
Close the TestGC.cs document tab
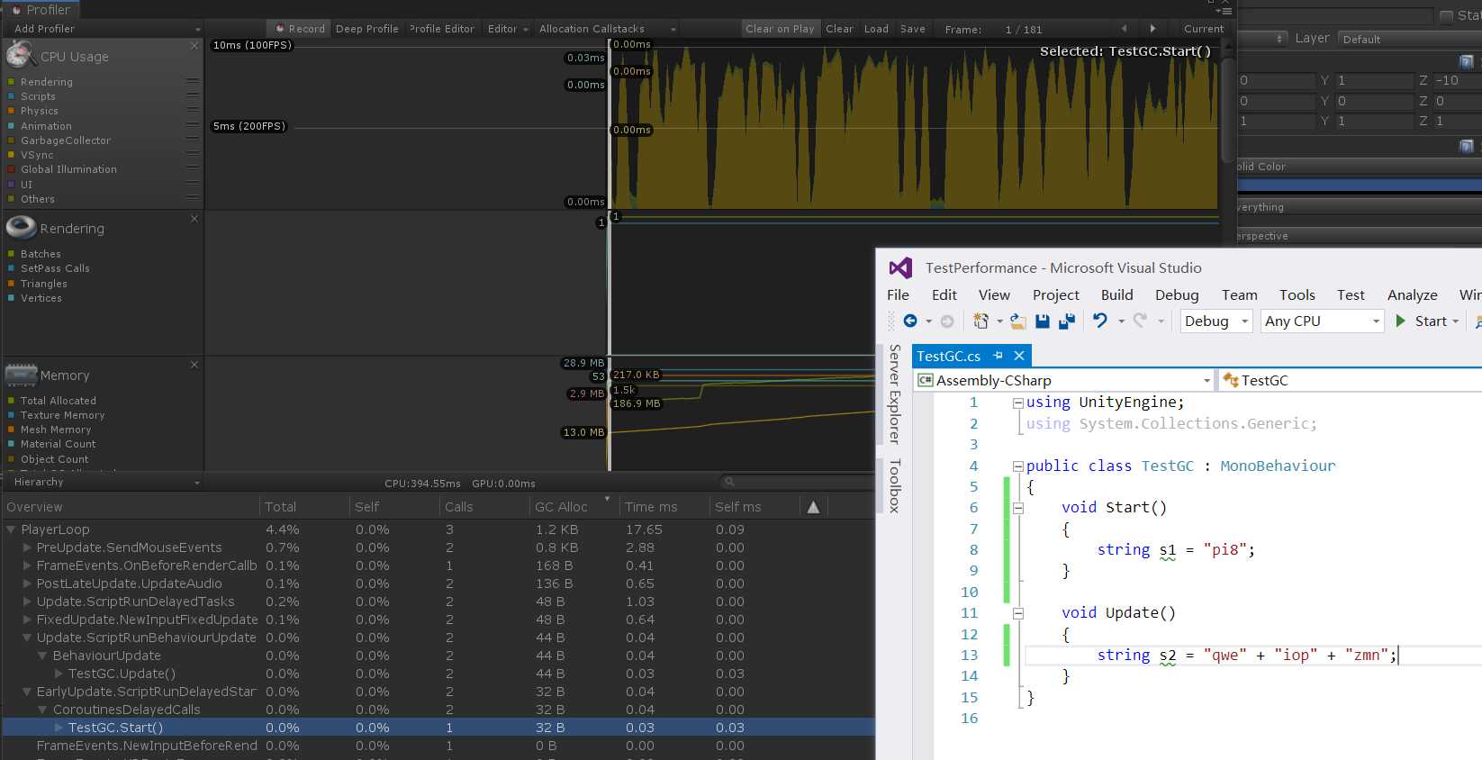[x=1019, y=356]
